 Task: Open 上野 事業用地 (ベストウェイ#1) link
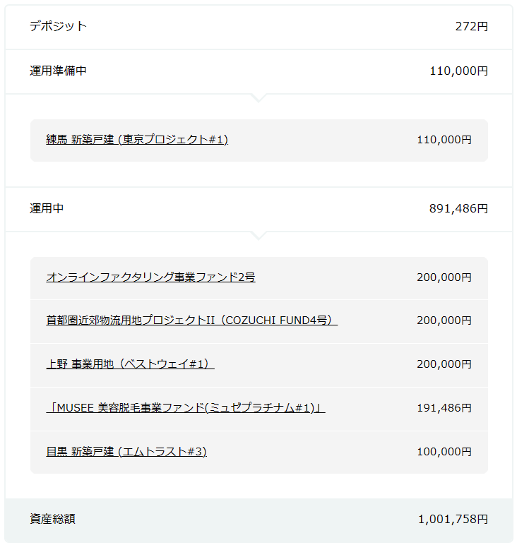130,364
